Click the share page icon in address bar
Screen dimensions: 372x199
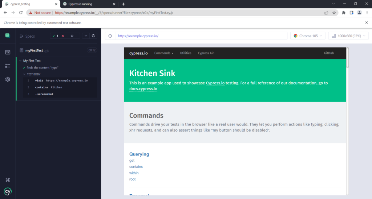pyautogui.click(x=326, y=13)
